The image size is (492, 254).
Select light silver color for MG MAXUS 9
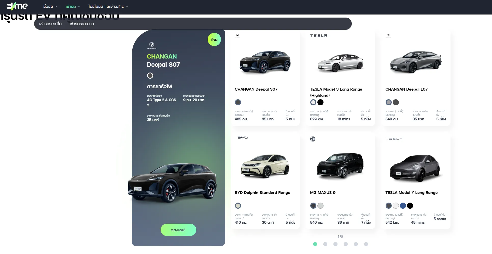click(320, 206)
